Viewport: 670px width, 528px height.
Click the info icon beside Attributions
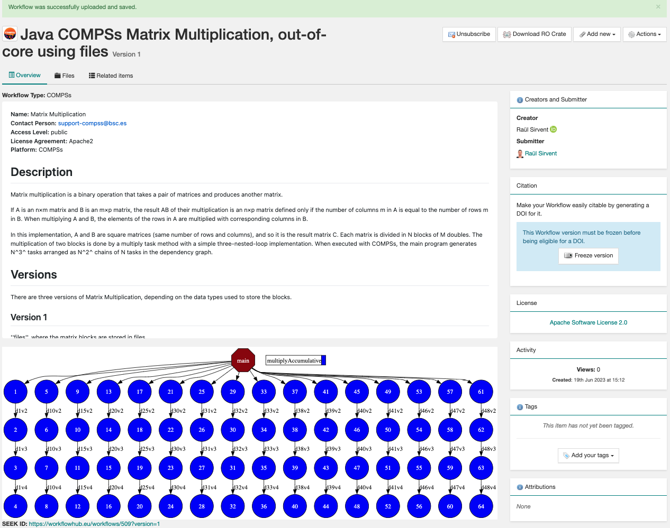520,487
